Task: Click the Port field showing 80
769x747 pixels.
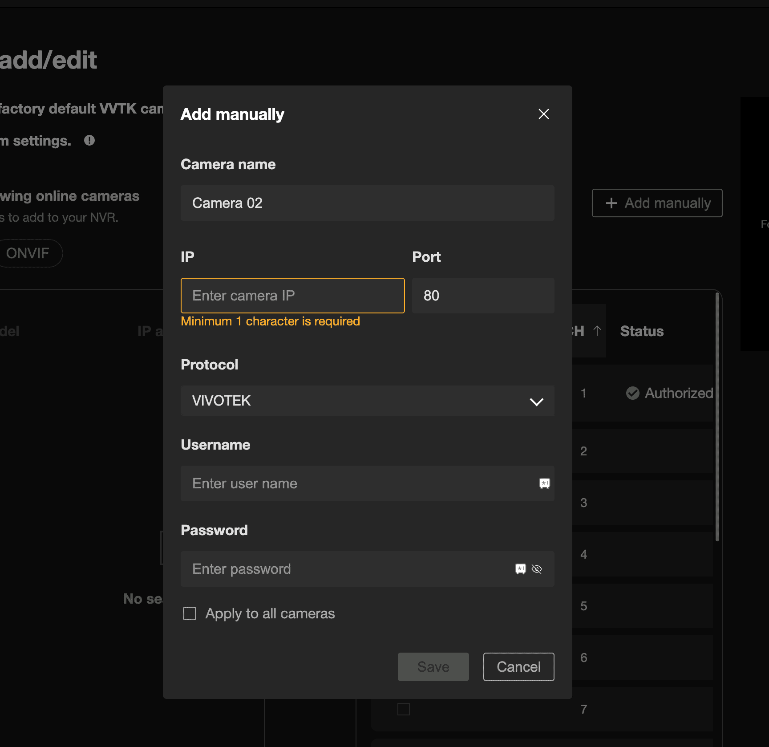Action: (x=483, y=296)
